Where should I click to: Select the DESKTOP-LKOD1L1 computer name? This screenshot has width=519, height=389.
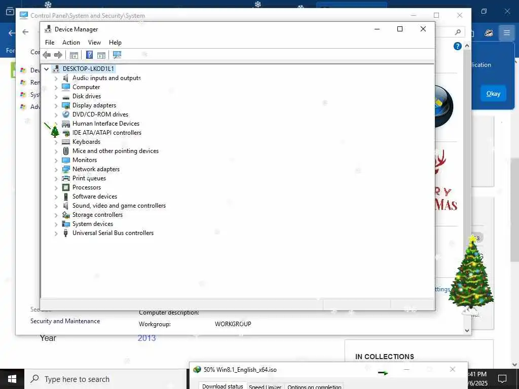(x=88, y=69)
